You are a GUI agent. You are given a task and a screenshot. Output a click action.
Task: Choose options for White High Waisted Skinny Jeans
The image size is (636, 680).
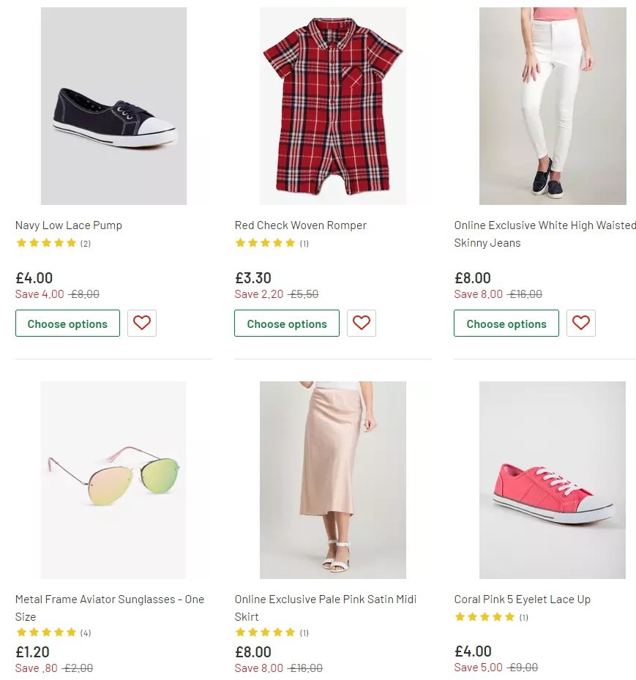[x=506, y=323]
